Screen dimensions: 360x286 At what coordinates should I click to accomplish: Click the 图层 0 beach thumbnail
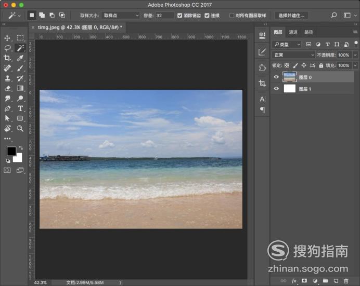click(290, 77)
